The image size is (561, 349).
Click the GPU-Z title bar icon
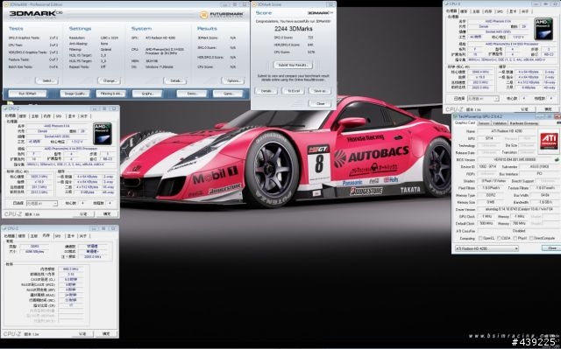pos(456,116)
